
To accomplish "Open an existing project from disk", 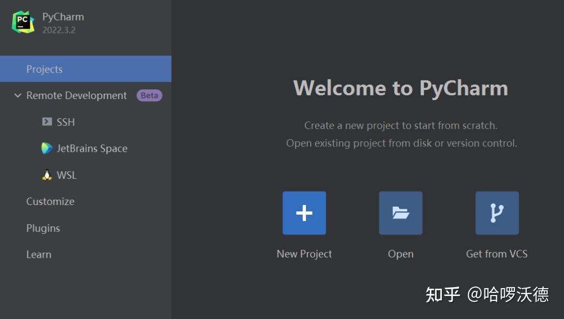I will (400, 212).
